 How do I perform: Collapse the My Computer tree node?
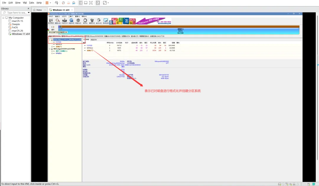(3, 18)
